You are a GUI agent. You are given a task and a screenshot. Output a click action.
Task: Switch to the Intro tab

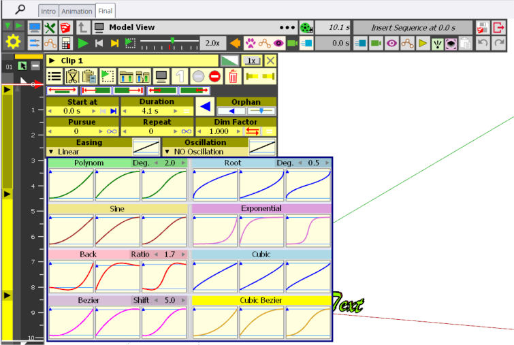pyautogui.click(x=48, y=11)
